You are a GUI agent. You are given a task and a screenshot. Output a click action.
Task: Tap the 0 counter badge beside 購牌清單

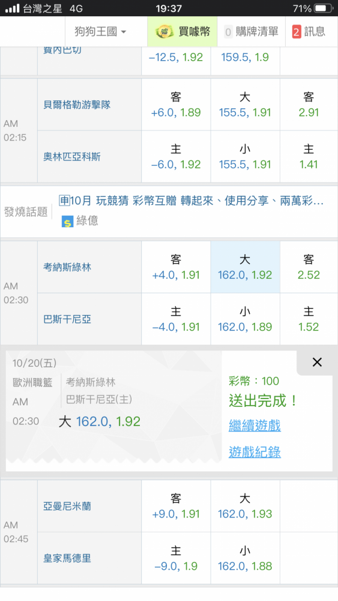pyautogui.click(x=228, y=32)
